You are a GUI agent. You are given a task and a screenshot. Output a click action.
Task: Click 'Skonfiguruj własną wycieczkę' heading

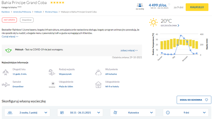pyautogui.click(x=24, y=101)
